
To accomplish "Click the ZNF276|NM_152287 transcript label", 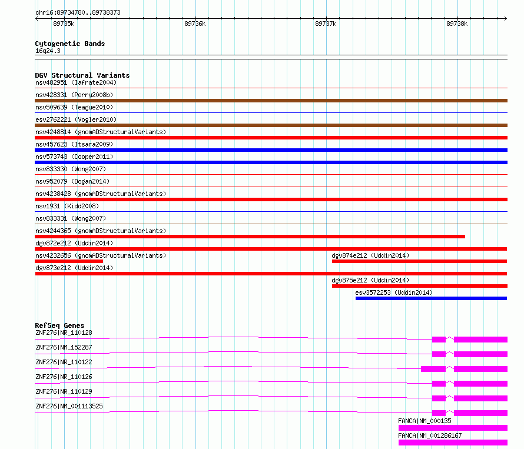I will click(x=64, y=347).
